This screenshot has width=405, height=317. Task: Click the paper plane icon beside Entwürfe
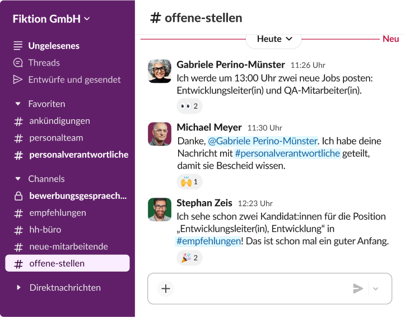click(18, 80)
